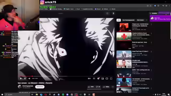Open Microsoft Edge on taskbar
This screenshot has width=171, height=96.
[41, 94]
